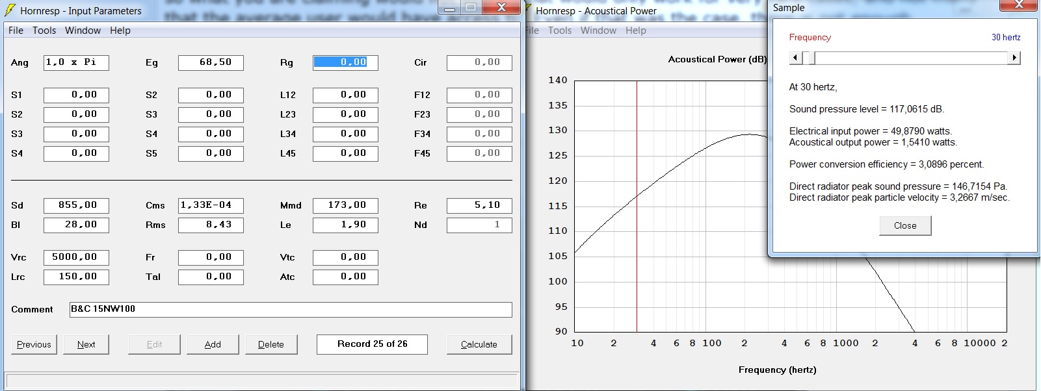
Task: Click the Eg field showing 68,50
Action: coord(211,62)
